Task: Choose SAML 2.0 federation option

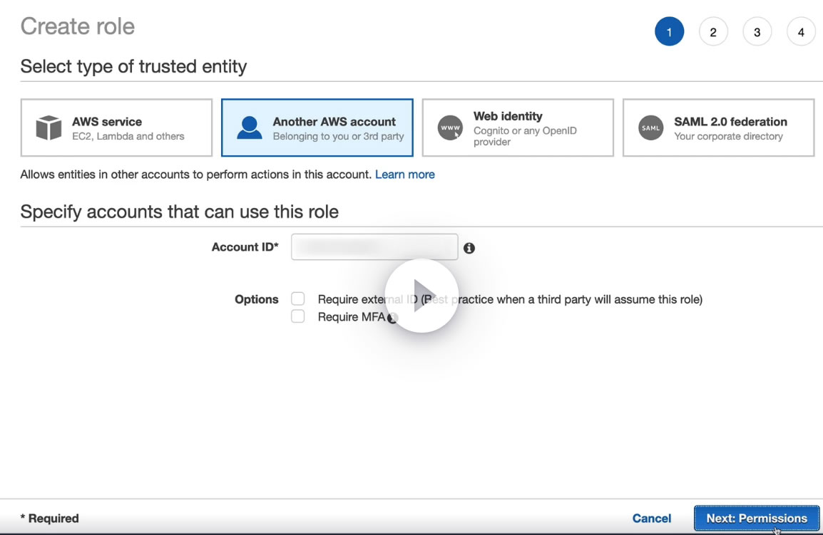Action: [718, 128]
